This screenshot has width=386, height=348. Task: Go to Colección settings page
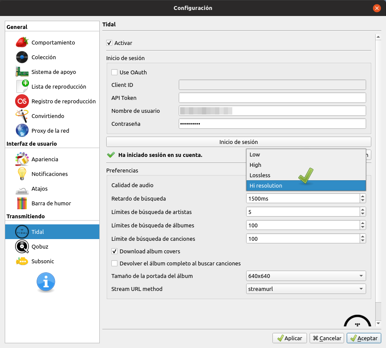(x=52, y=57)
